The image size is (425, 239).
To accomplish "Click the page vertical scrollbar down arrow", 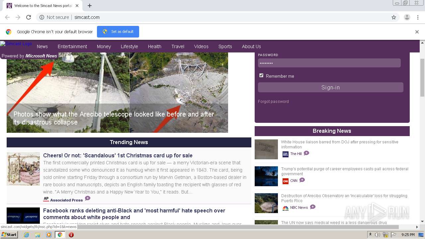I will click(422, 221).
